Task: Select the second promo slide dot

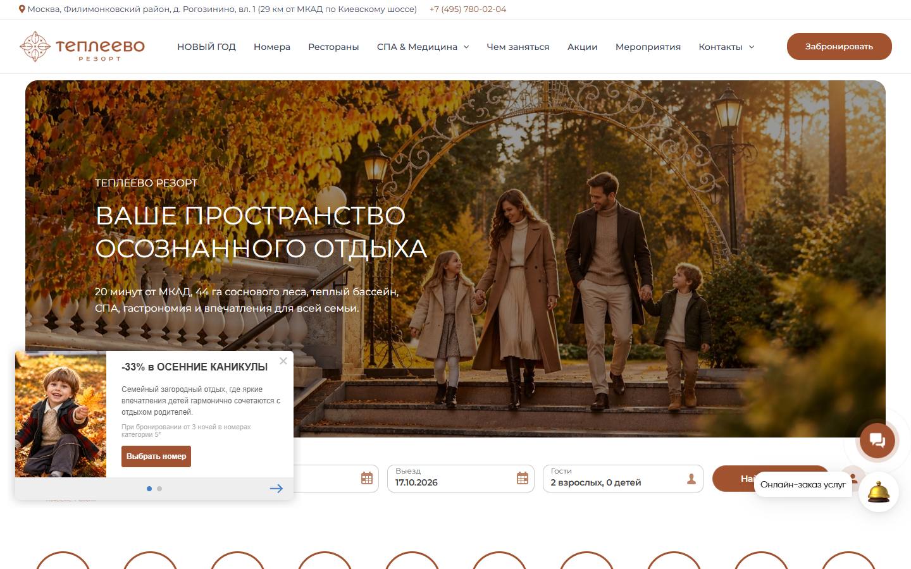Action: click(159, 489)
